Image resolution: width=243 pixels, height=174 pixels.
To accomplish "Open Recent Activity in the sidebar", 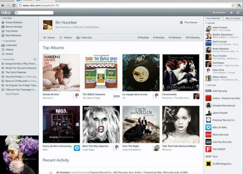I will click(12, 27).
